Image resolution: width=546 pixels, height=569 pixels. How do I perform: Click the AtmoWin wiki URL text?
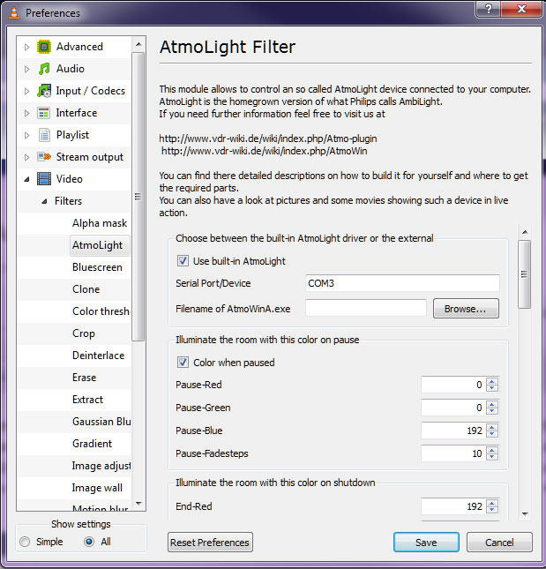(265, 151)
